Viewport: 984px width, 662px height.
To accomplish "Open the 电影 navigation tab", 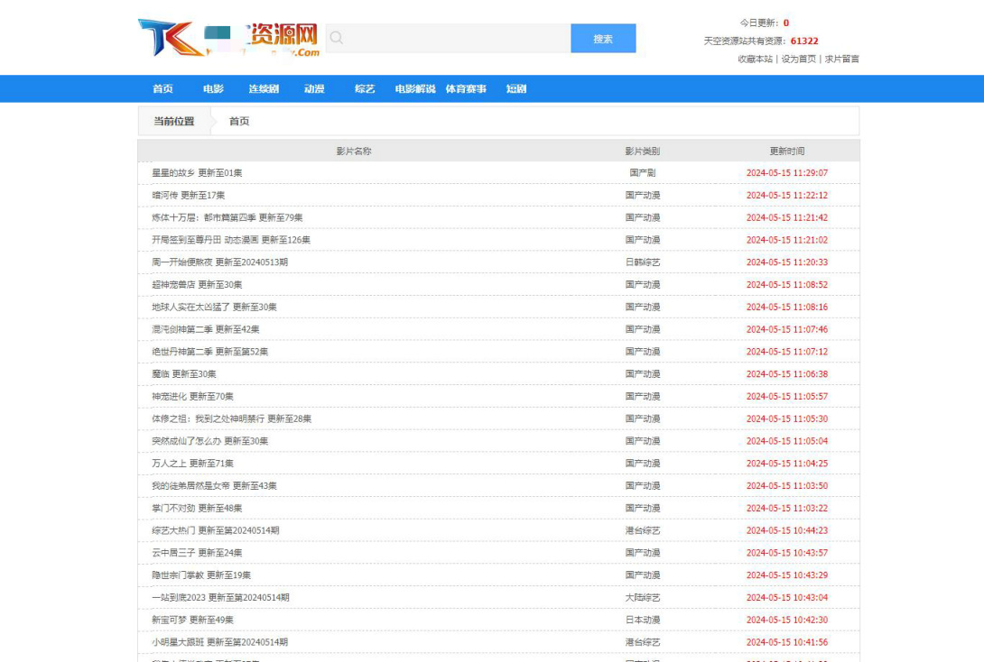I will (x=213, y=89).
